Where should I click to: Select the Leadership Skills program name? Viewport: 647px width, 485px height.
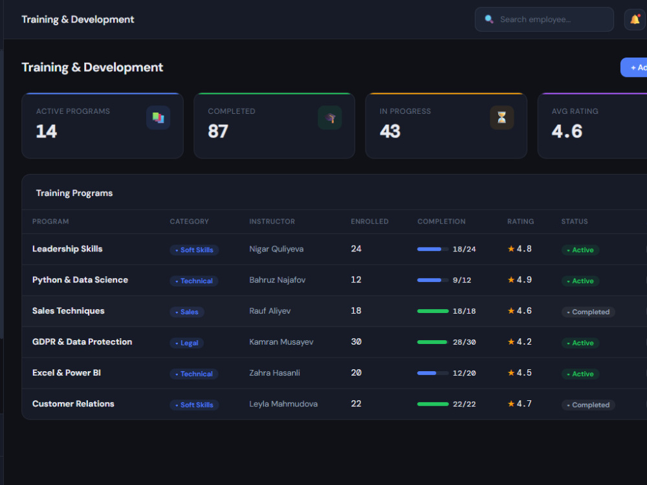(67, 249)
